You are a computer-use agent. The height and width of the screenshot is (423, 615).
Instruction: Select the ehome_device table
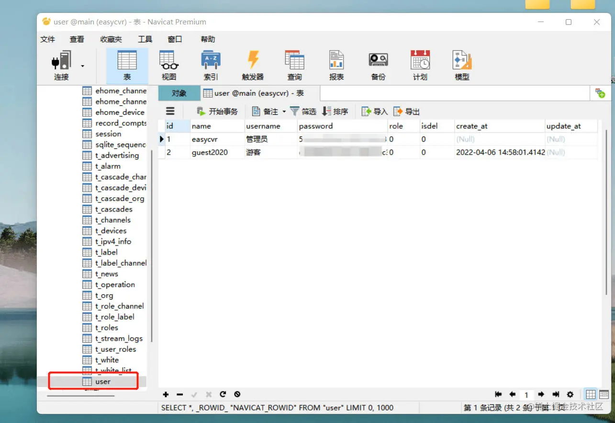click(x=120, y=112)
